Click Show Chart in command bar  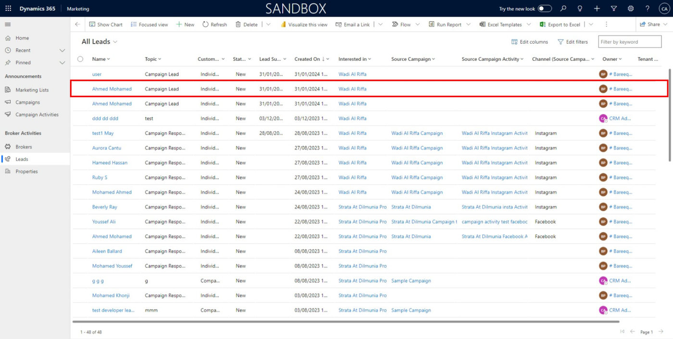point(106,24)
